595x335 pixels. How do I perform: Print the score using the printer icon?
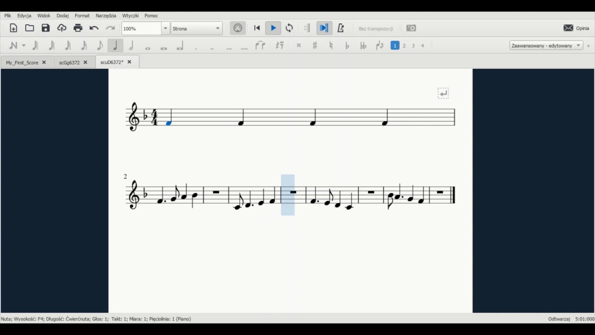click(78, 28)
